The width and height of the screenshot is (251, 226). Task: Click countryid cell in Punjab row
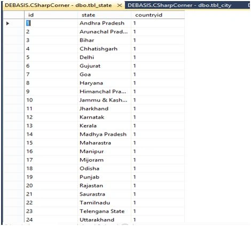tap(158, 177)
